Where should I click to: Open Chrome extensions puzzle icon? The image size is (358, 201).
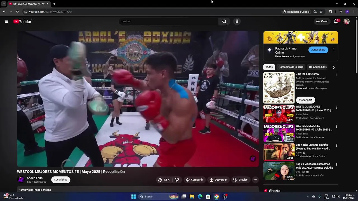point(330,12)
